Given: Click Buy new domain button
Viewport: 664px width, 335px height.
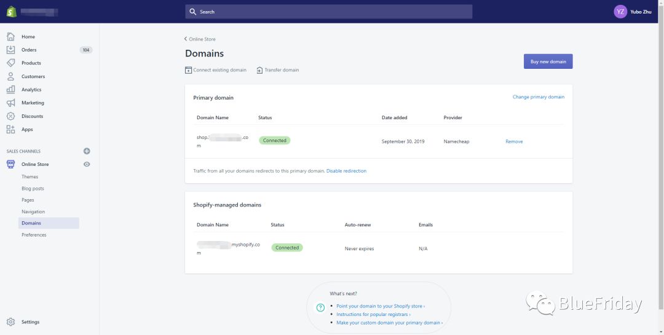Looking at the screenshot, I should pyautogui.click(x=548, y=61).
